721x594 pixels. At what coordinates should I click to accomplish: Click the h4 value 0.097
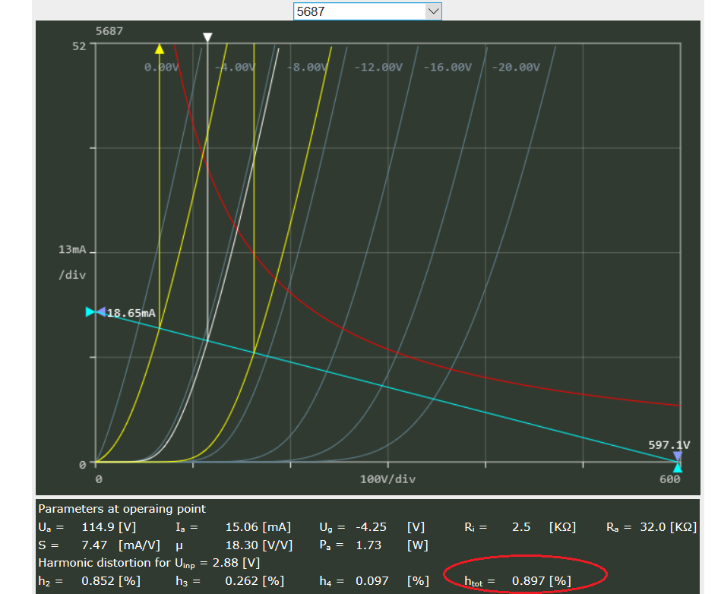click(x=372, y=581)
